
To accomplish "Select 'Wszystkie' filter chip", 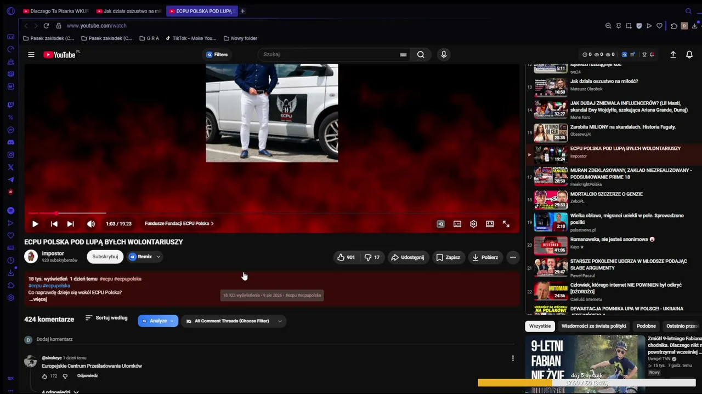I will tap(540, 326).
